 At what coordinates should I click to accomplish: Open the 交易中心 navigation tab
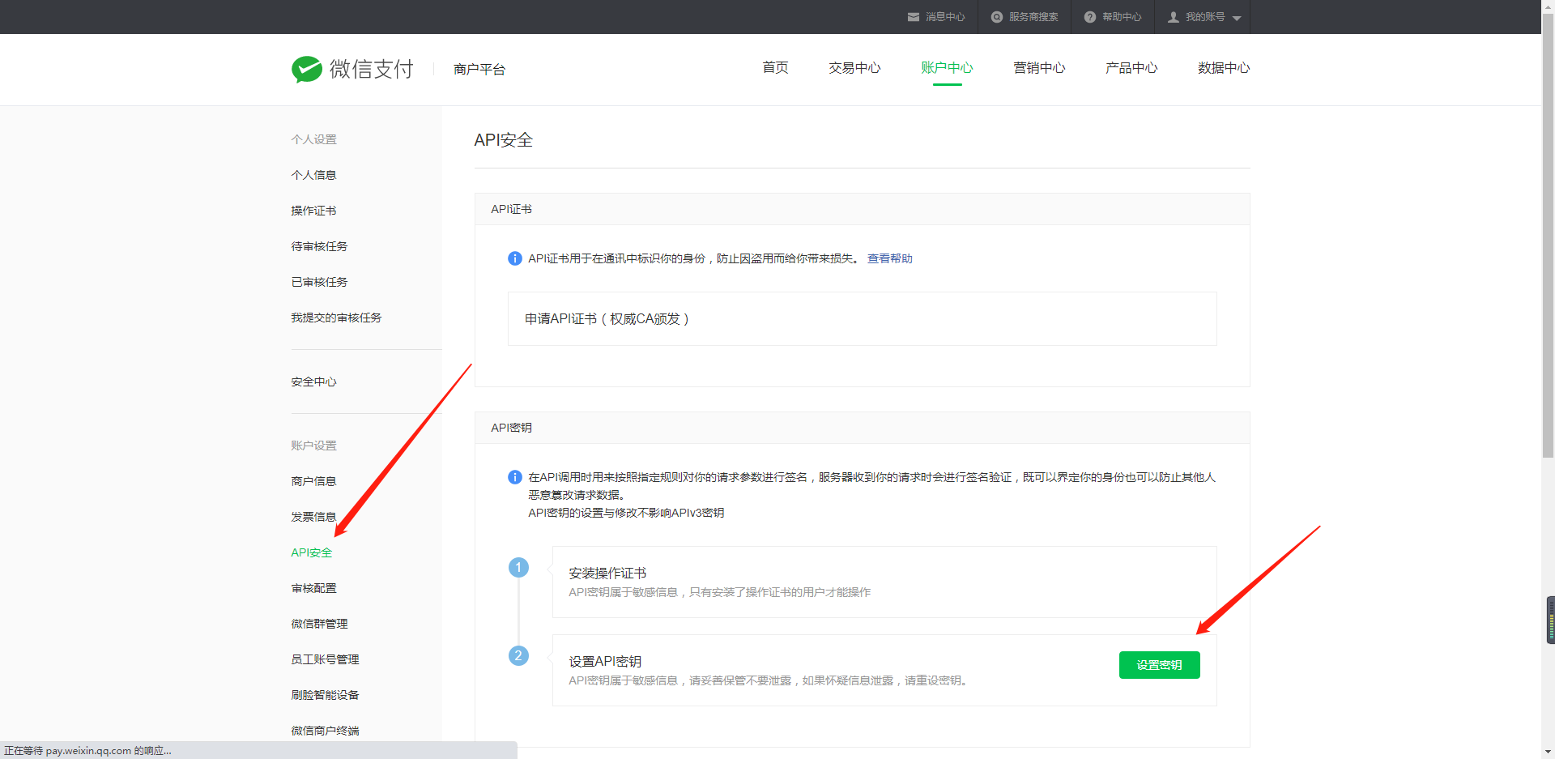[x=854, y=68]
